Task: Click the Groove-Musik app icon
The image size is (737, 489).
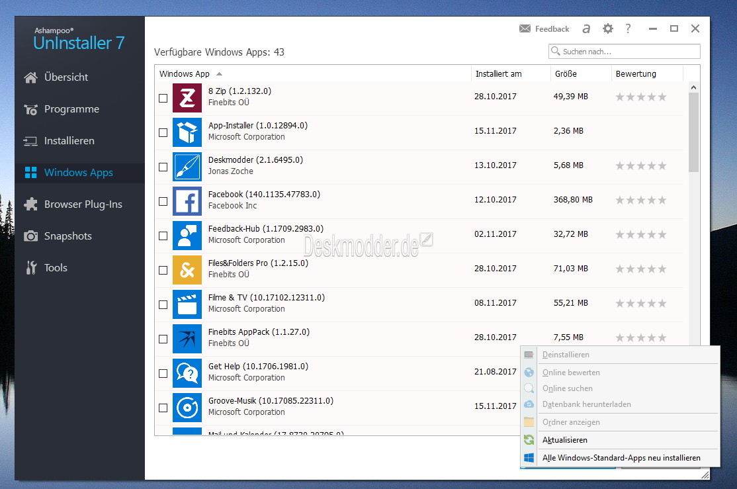Action: (x=187, y=407)
